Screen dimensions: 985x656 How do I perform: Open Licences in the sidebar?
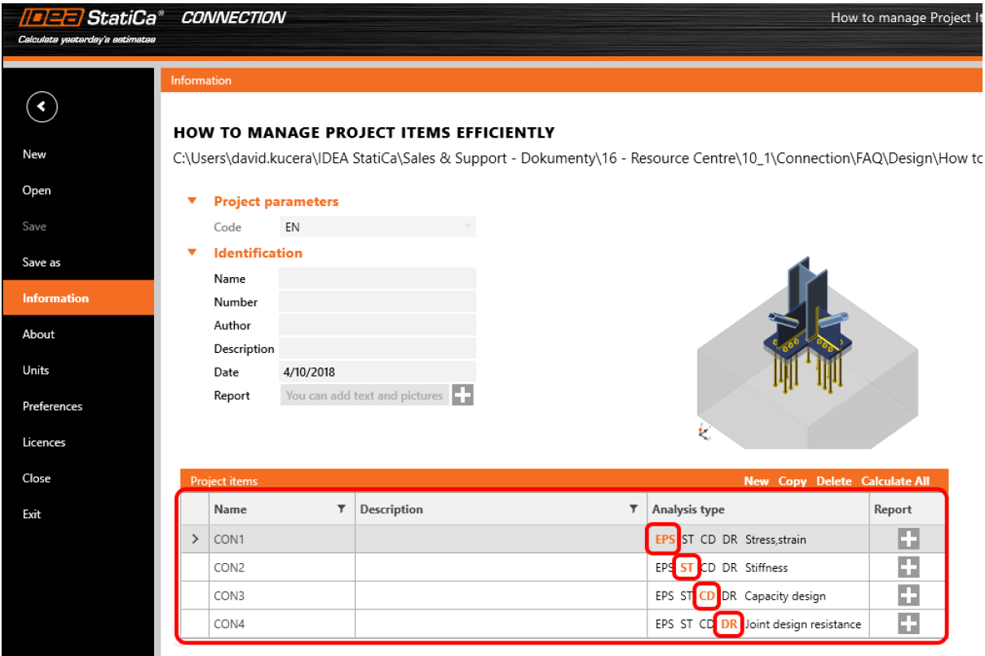pyautogui.click(x=44, y=442)
